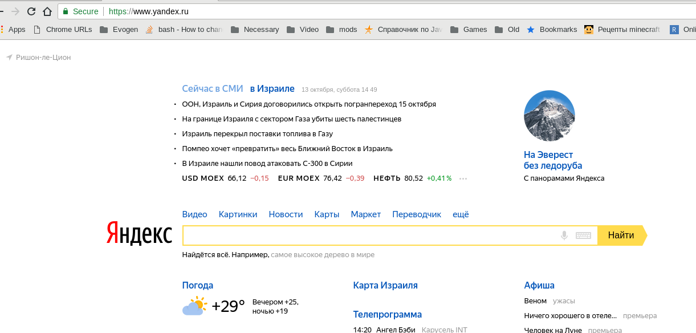Select the в Израиле news tab
The image size is (696, 333).
[272, 89]
